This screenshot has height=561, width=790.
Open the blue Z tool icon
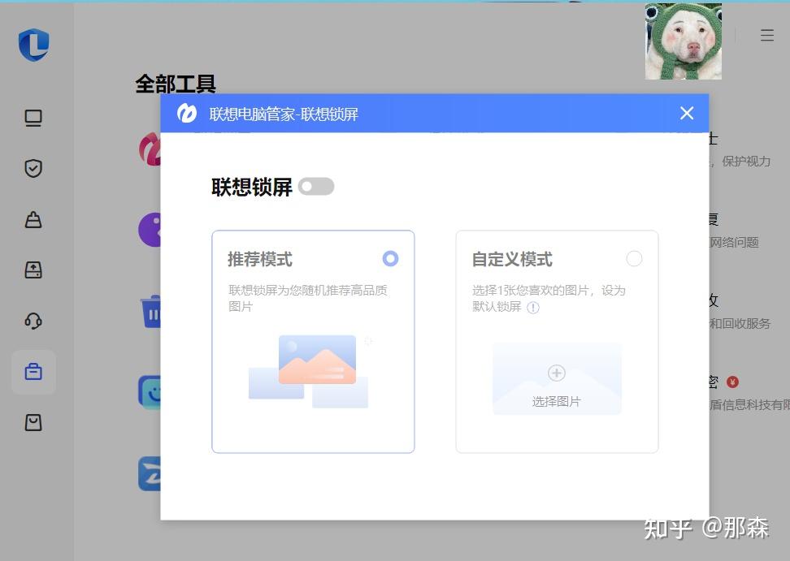tap(149, 473)
